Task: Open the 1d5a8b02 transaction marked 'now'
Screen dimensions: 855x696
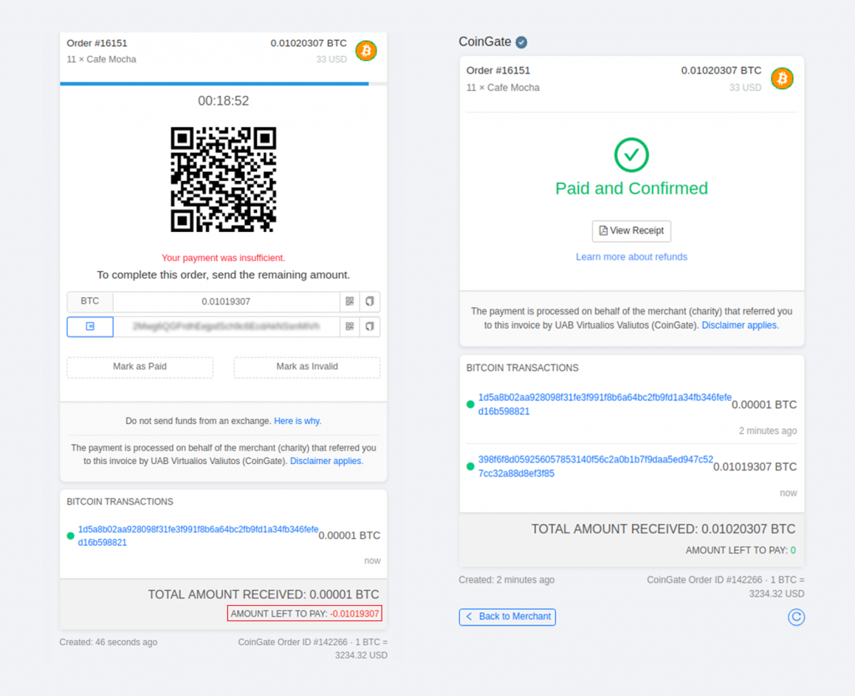Action: (198, 536)
